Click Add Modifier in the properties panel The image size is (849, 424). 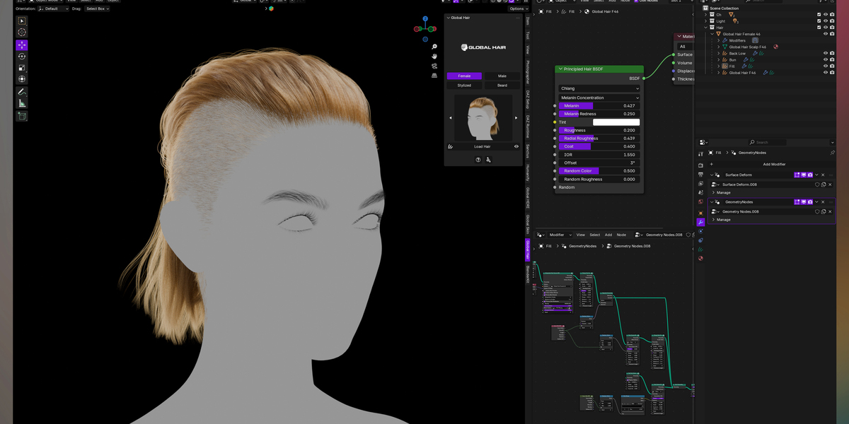(774, 165)
